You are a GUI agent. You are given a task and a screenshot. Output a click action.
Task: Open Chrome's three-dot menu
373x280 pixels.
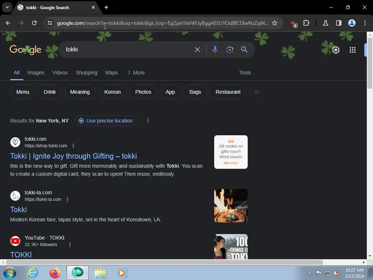365,23
